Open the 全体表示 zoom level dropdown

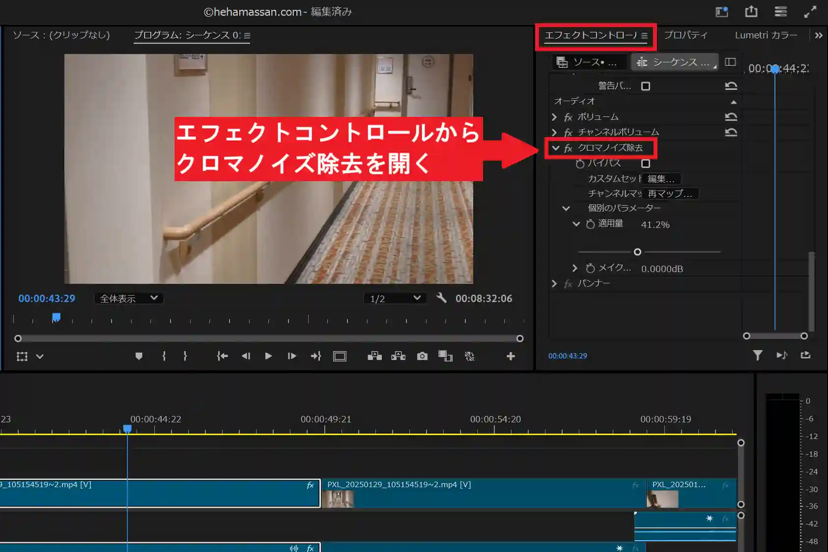129,298
